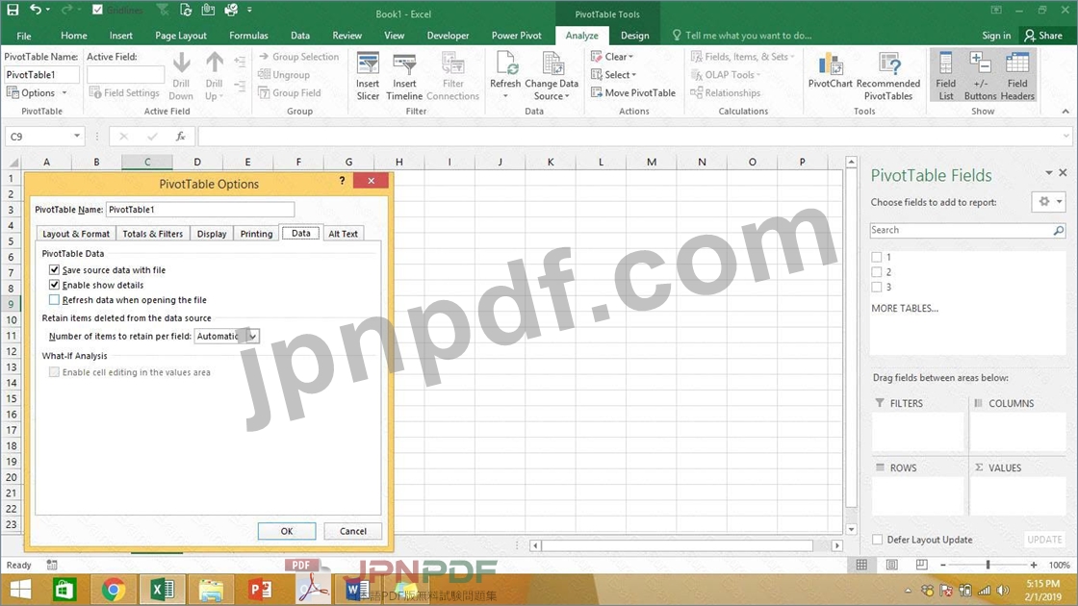This screenshot has height=606, width=1078.
Task: Click Recommended PivotTables icon
Action: tap(887, 65)
